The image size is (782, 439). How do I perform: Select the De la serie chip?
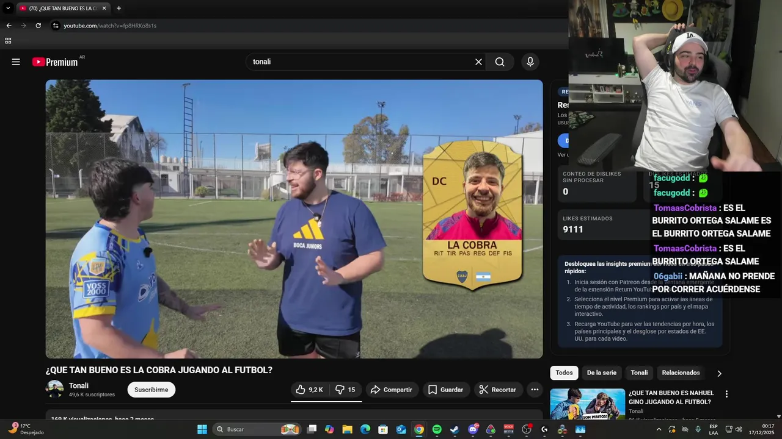point(602,373)
